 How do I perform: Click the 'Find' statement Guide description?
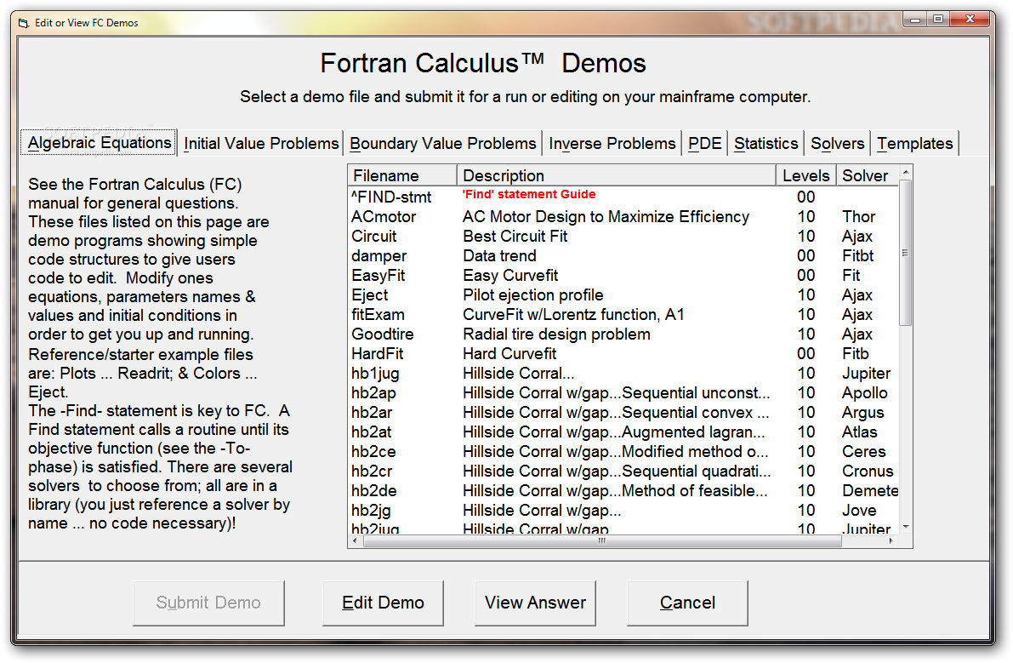(528, 195)
